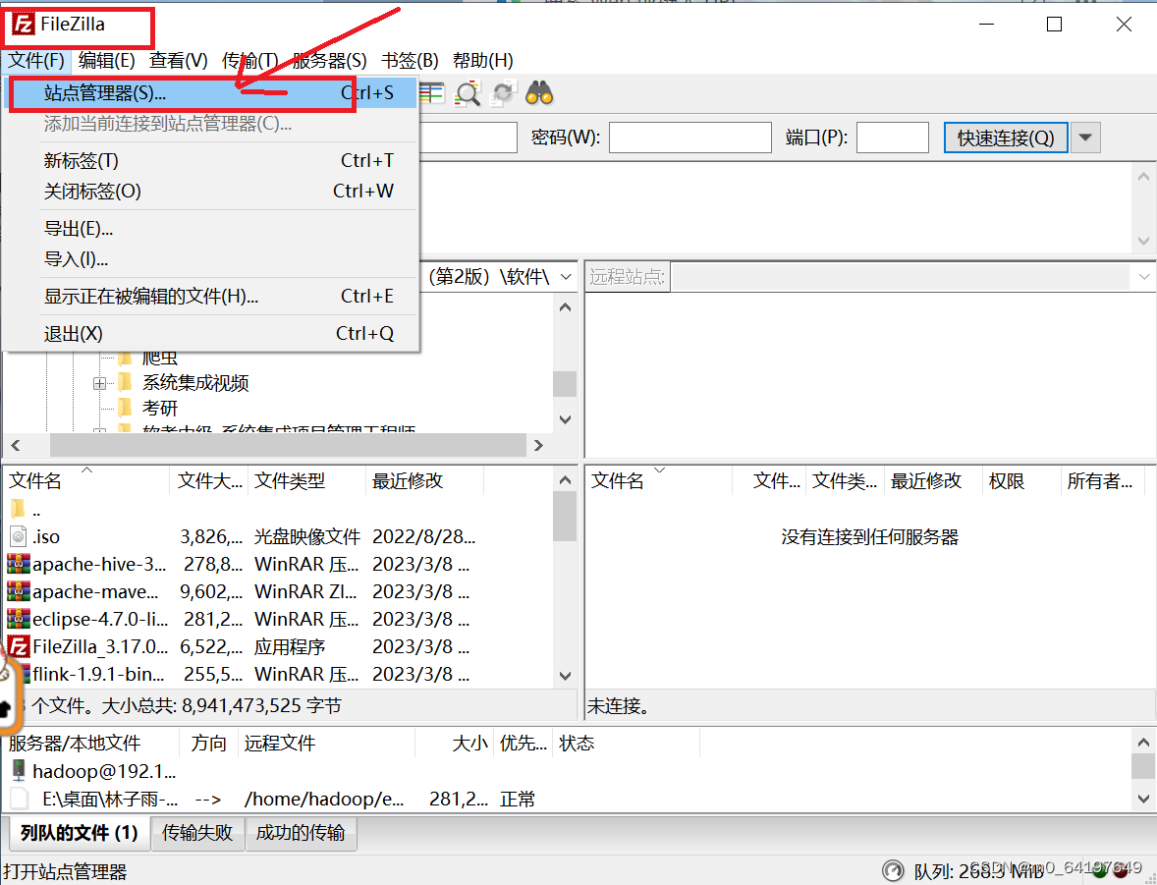The width and height of the screenshot is (1157, 885).
Task: Expand the 系统集成视频 tree node
Action: tap(99, 383)
